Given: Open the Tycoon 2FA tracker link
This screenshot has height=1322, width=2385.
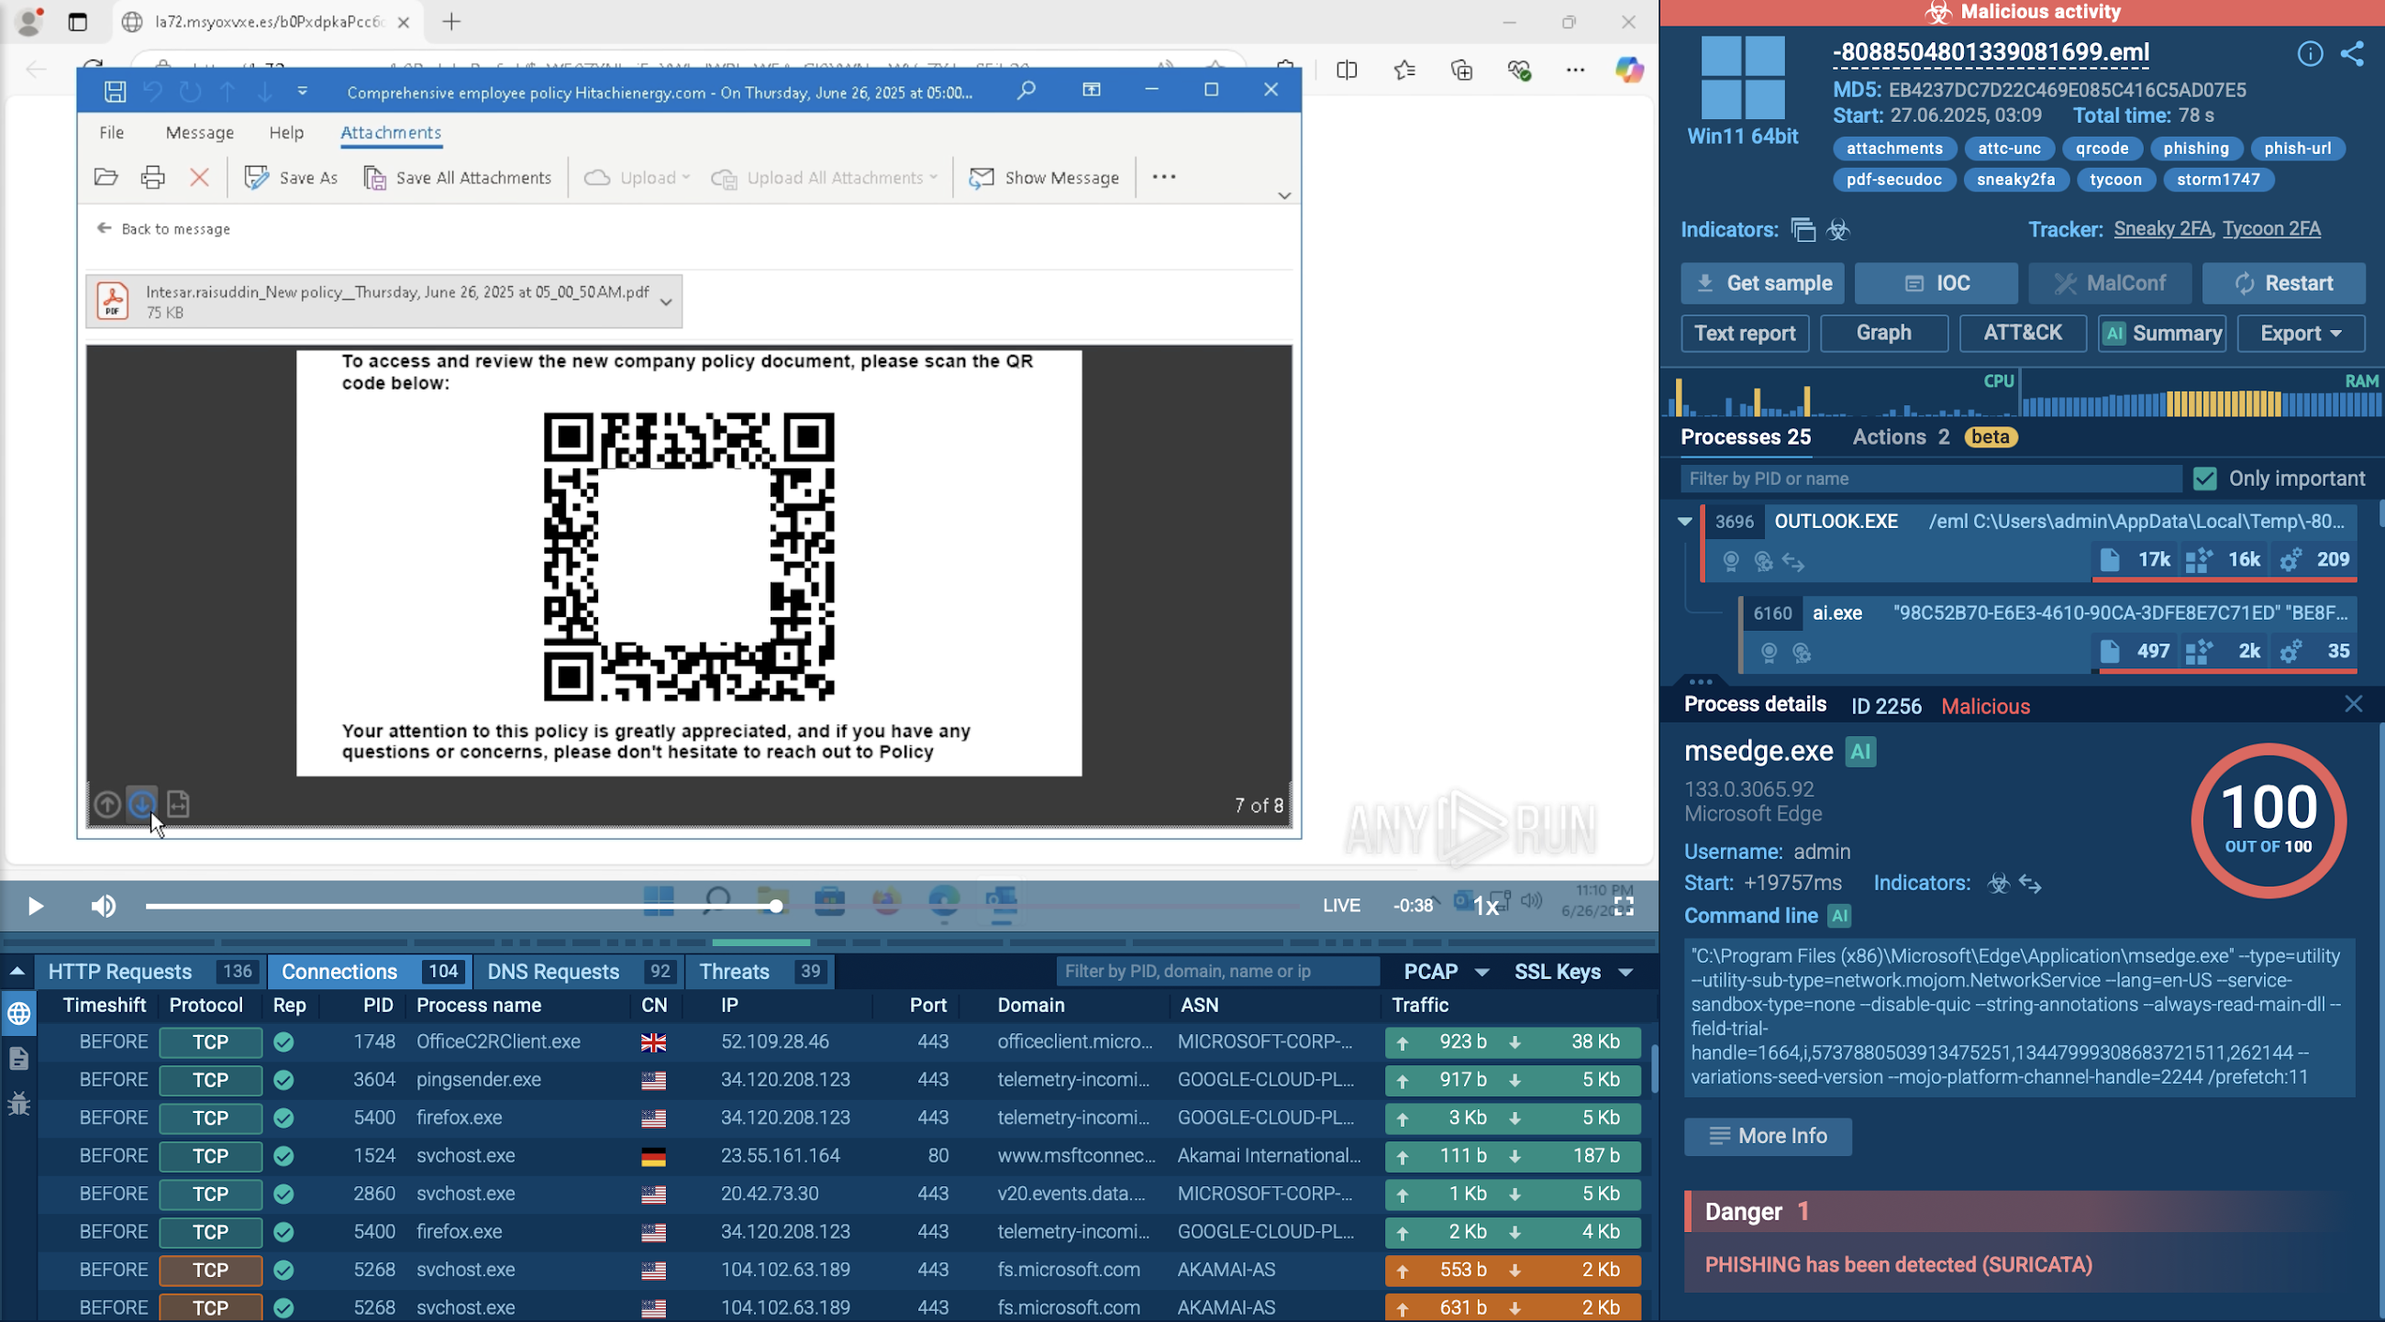Looking at the screenshot, I should [x=2271, y=228].
